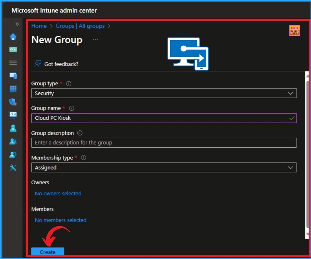Image resolution: width=311 pixels, height=259 pixels.
Task: Show Group type info tooltip icon
Action: click(x=69, y=84)
